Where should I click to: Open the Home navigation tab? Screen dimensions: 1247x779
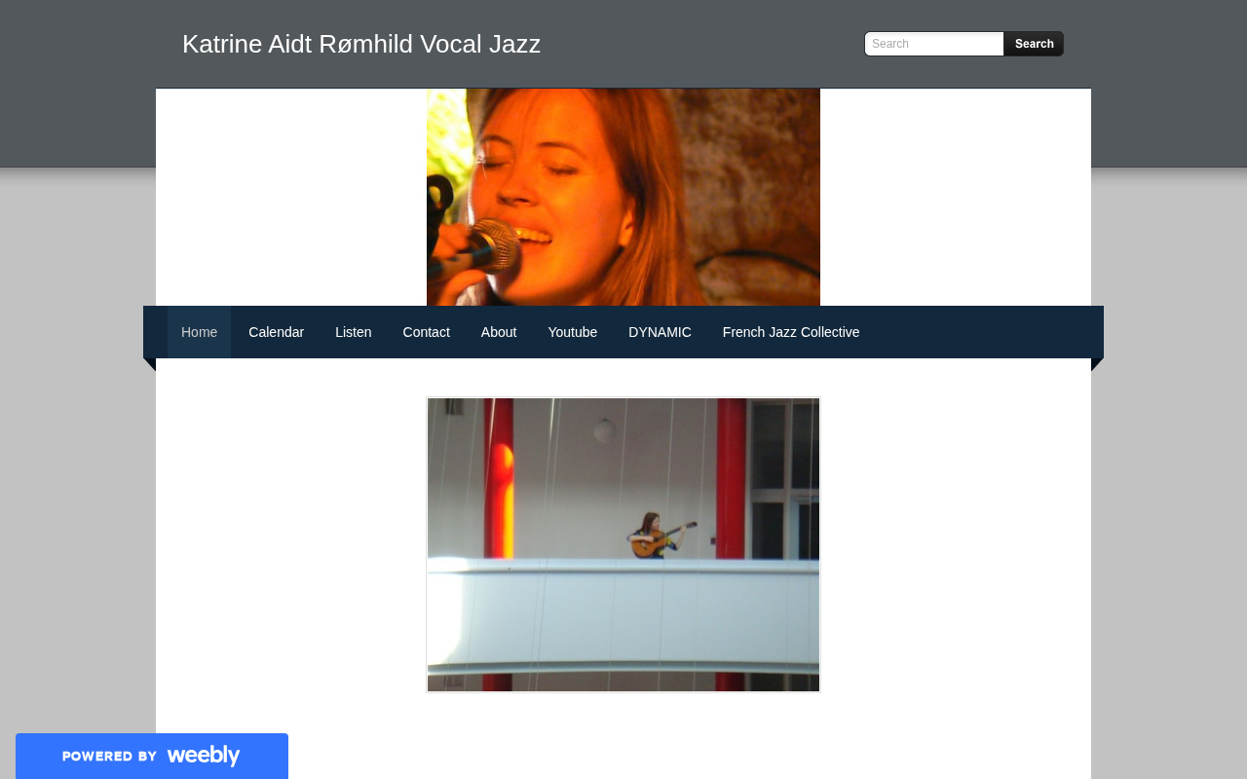(x=199, y=332)
